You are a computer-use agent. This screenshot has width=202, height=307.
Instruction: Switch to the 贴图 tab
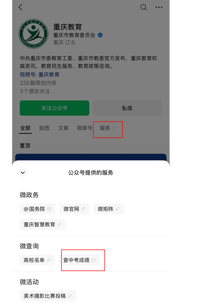click(x=44, y=128)
